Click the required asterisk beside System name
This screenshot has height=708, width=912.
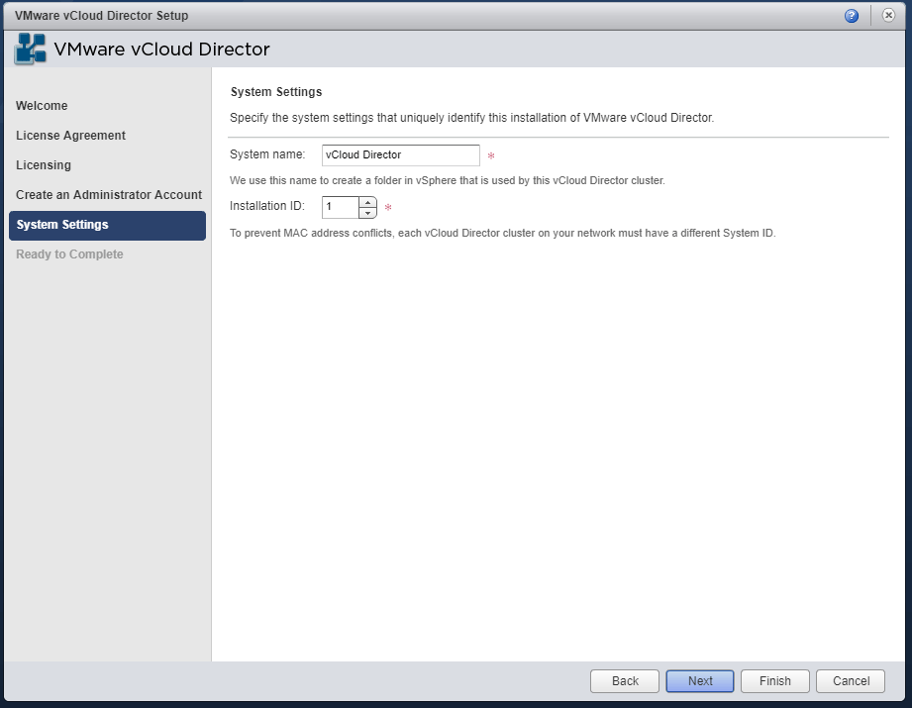491,156
